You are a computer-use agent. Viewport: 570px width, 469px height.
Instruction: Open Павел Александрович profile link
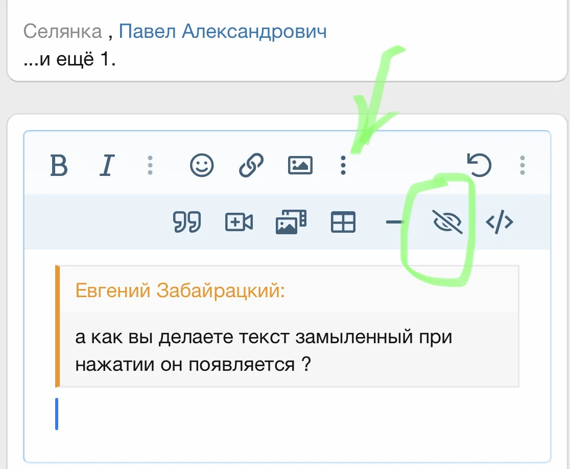223,31
